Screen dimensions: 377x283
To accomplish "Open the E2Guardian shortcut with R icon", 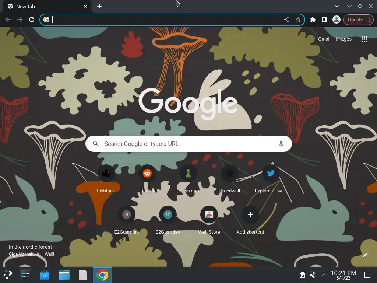I will (x=127, y=220).
